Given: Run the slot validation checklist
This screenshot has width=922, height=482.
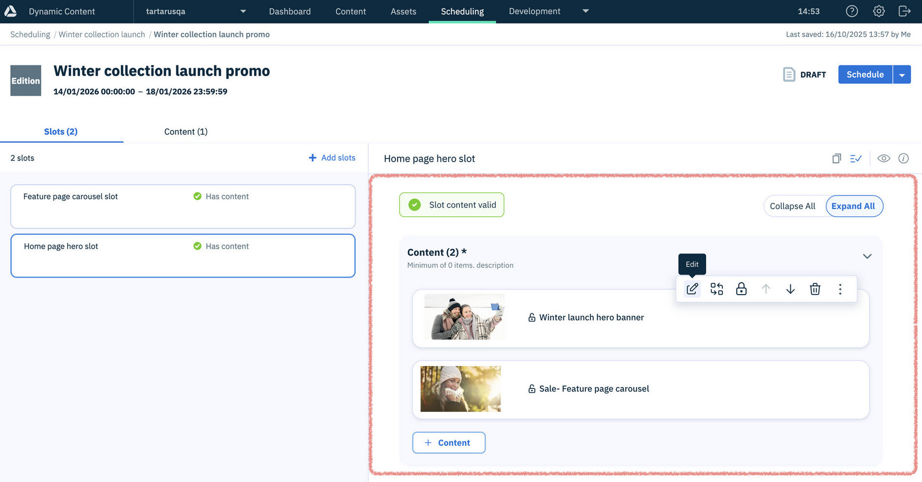Looking at the screenshot, I should (x=856, y=158).
